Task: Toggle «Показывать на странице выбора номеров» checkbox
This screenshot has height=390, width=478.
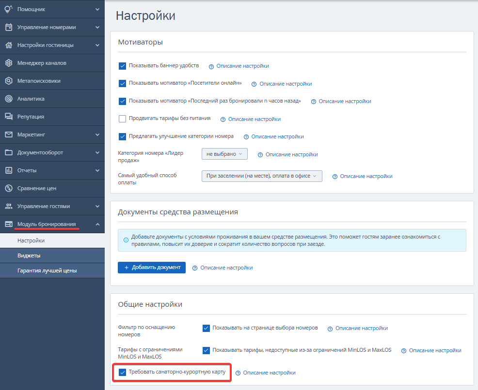Action: click(x=206, y=328)
